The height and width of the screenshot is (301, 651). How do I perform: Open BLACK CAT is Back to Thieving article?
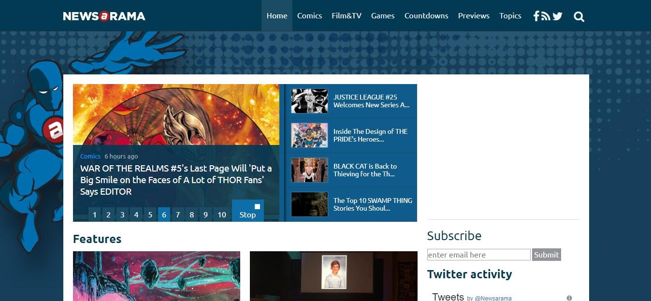coord(365,170)
